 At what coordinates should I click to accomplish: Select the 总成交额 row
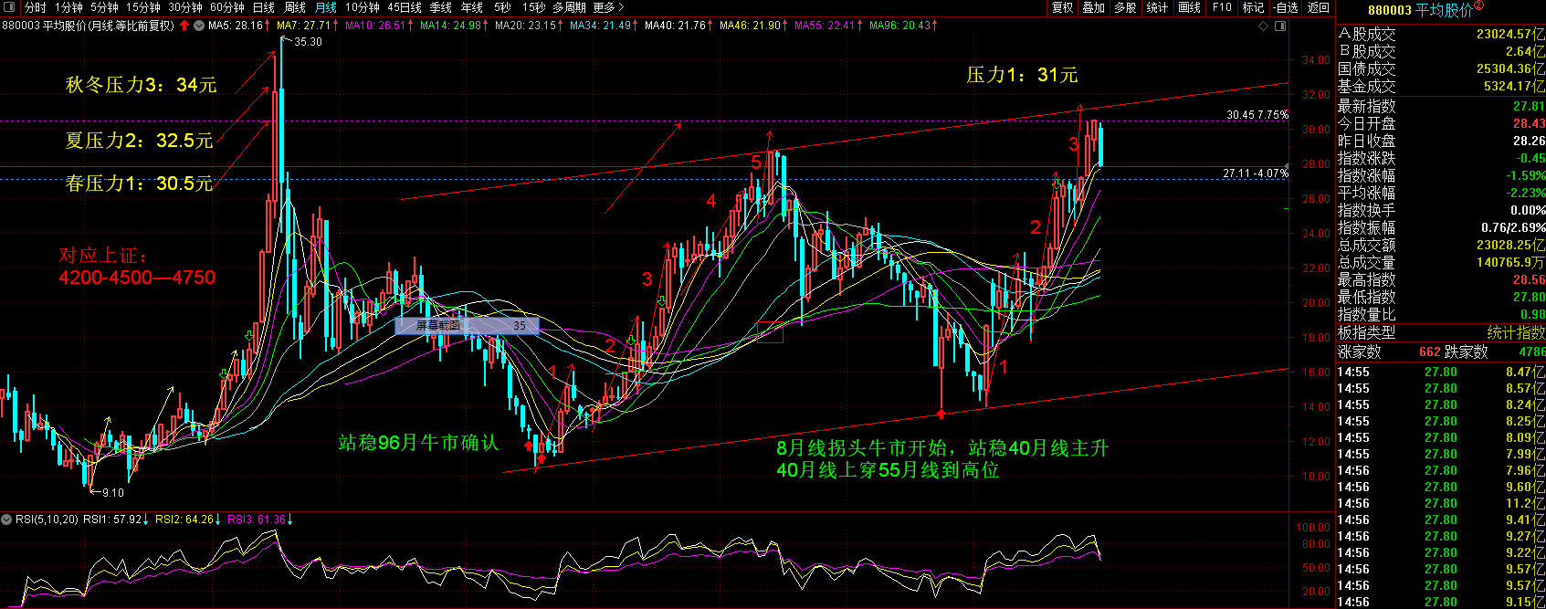coord(1441,245)
